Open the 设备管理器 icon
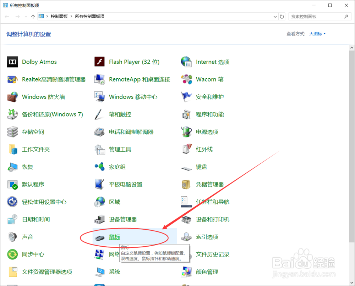The image size is (355, 286). [99, 219]
